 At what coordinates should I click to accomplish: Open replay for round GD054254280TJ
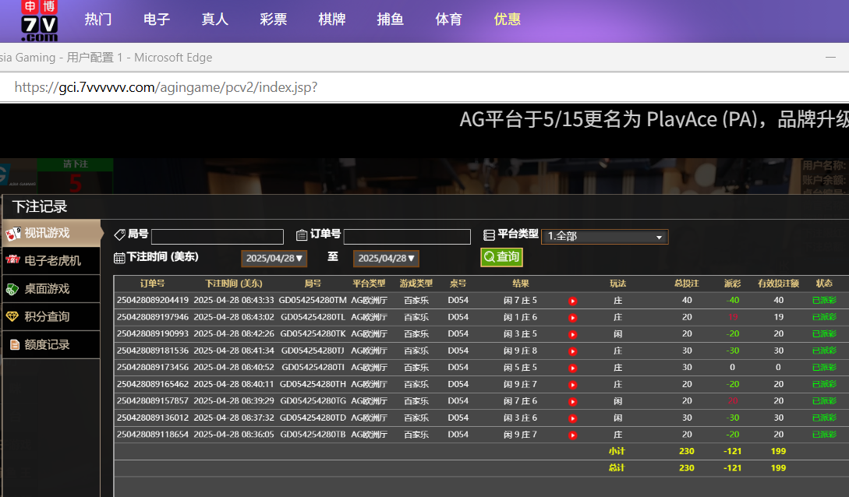pyautogui.click(x=572, y=351)
